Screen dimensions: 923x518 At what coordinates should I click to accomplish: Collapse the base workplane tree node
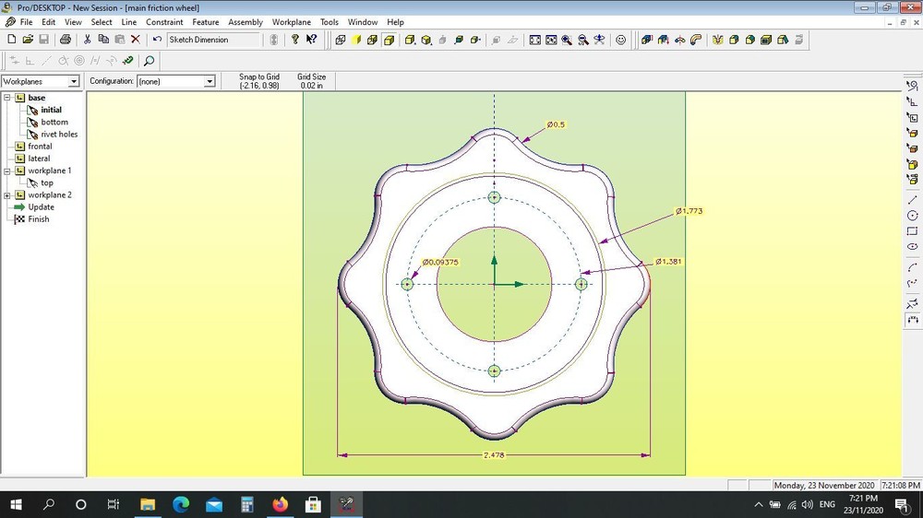coord(7,98)
